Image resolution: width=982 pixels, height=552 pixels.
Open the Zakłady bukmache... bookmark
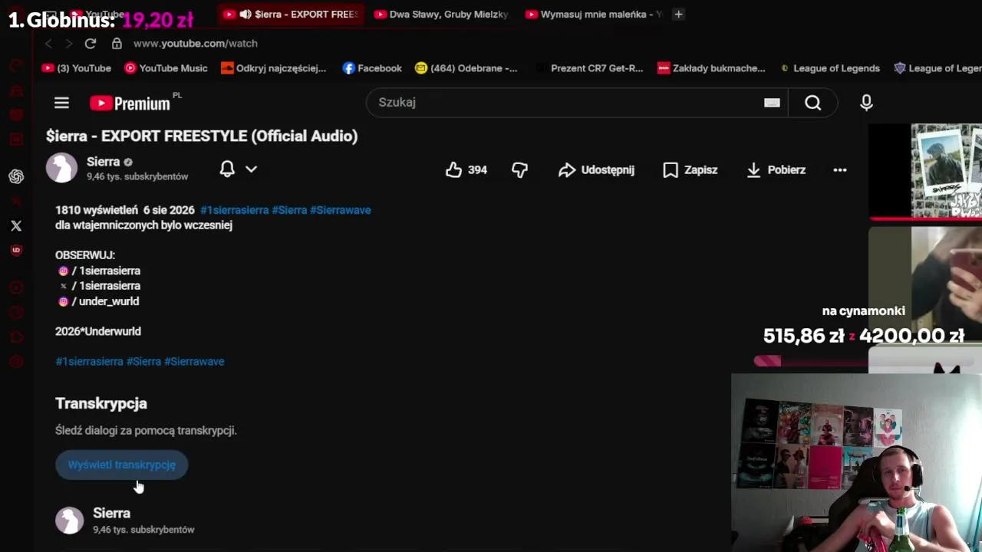[711, 68]
